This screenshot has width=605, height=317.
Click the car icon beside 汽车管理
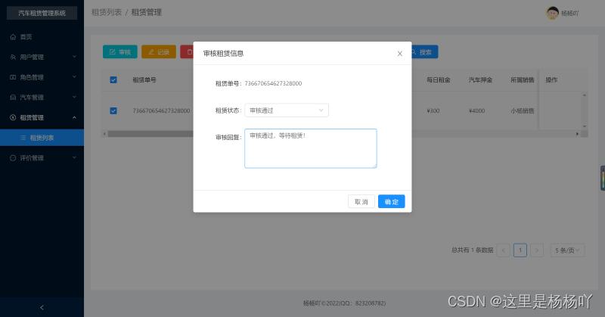click(x=13, y=98)
